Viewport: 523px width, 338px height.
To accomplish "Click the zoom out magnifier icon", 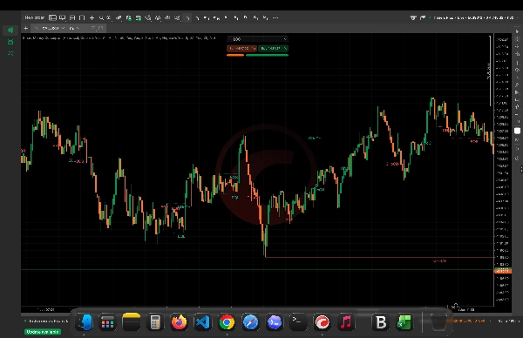I will (109, 18).
